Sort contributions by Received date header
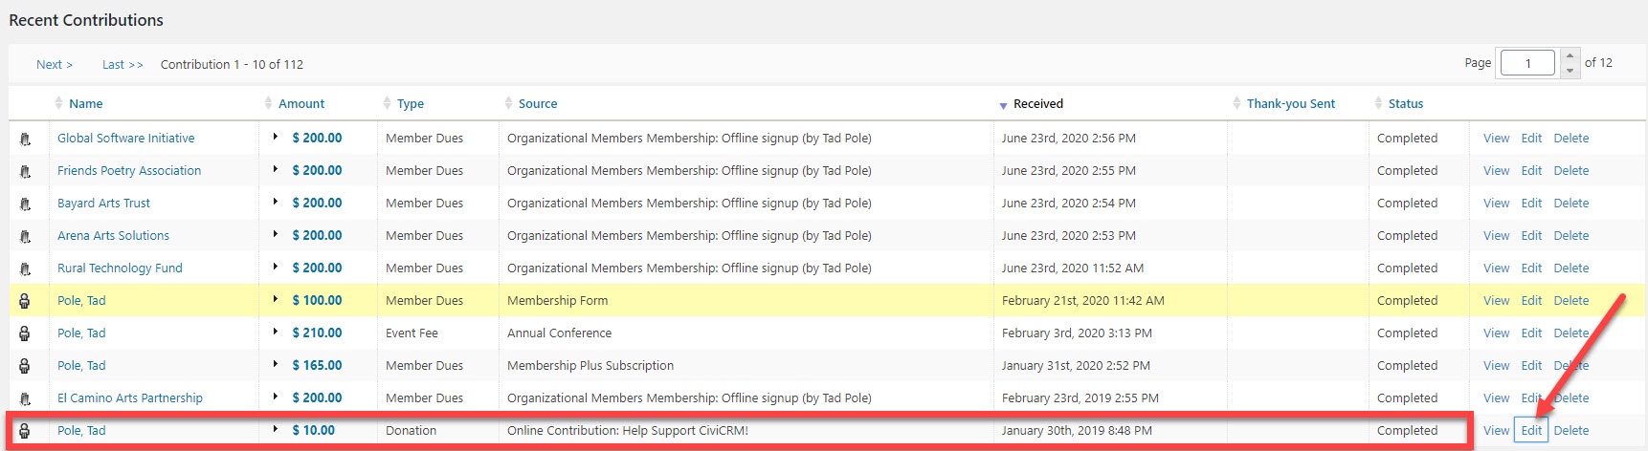 click(x=1037, y=103)
